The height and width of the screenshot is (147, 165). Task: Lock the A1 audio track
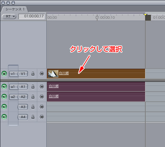click(x=33, y=87)
